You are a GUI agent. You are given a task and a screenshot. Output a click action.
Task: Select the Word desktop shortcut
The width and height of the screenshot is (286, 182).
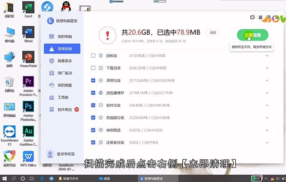click(x=28, y=34)
